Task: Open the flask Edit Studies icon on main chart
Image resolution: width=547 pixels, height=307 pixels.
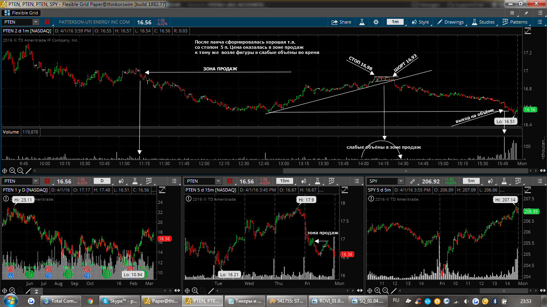Action: 362,22
